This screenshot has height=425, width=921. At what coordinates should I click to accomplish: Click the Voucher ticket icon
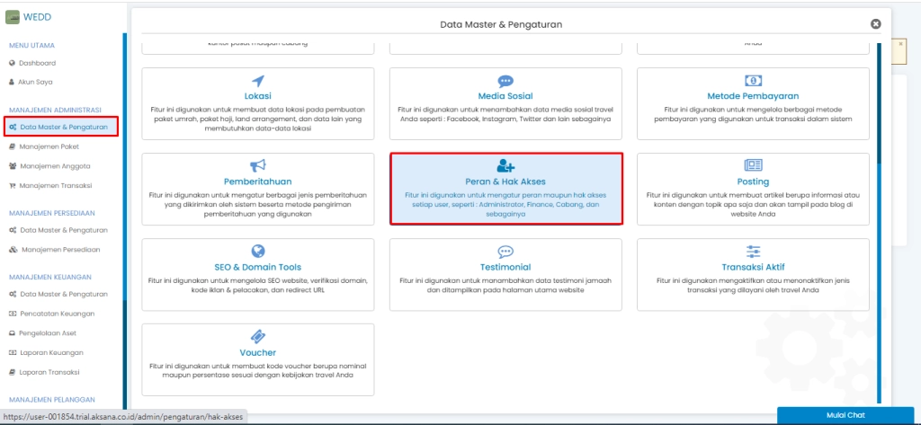(x=258, y=337)
